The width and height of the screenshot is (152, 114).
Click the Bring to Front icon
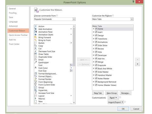click(35, 40)
